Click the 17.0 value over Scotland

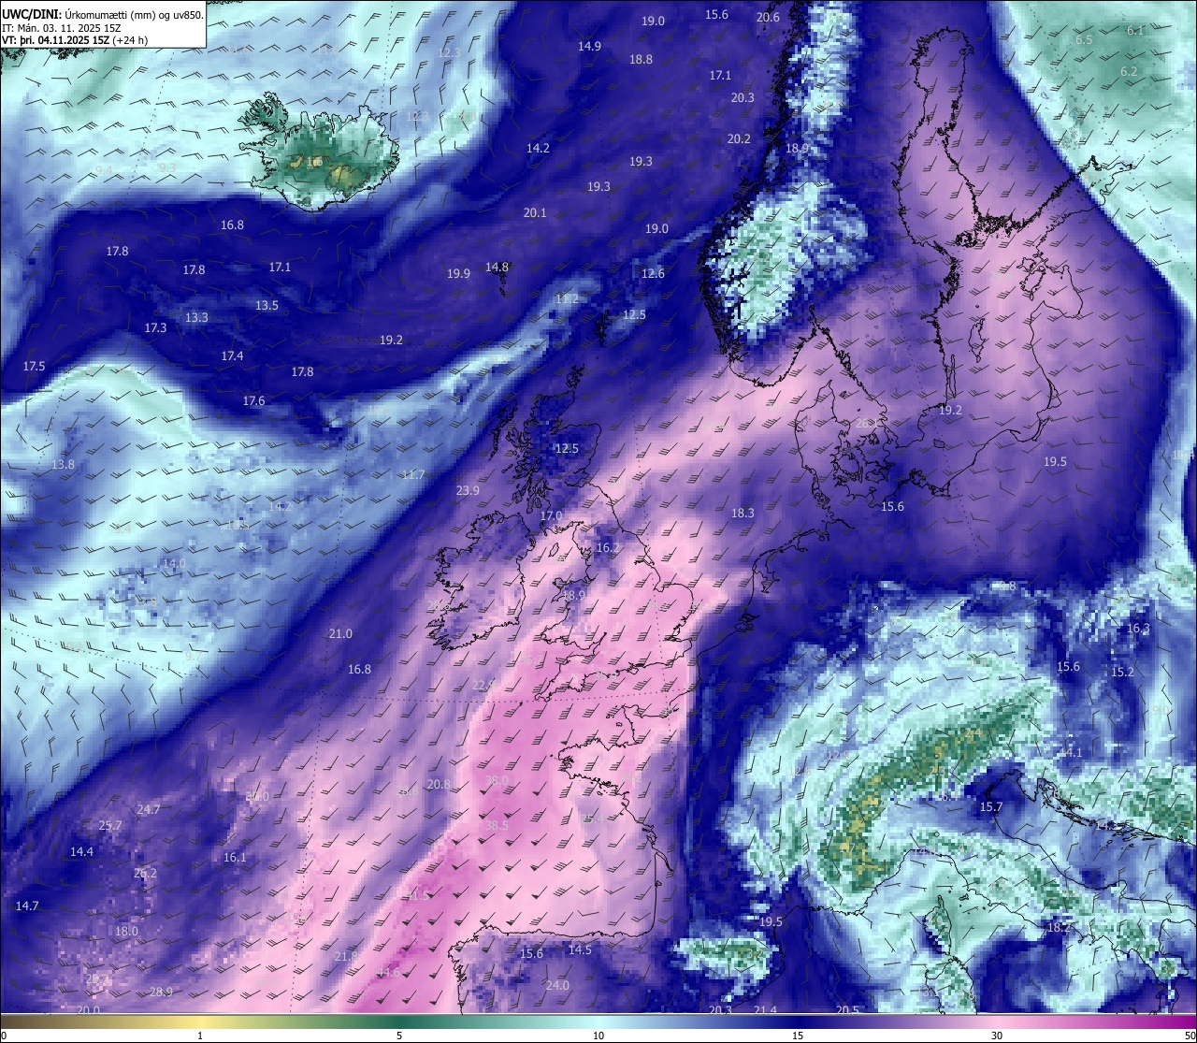[551, 516]
